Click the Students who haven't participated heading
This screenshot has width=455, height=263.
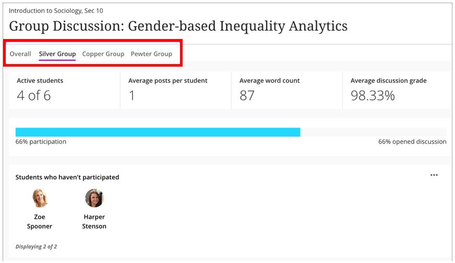(x=67, y=177)
